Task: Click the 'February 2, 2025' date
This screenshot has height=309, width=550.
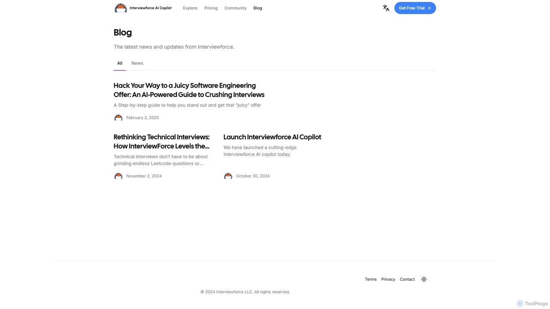Action: pos(143,118)
